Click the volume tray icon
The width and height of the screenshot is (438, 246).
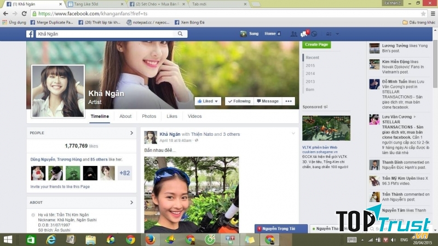[394, 240]
